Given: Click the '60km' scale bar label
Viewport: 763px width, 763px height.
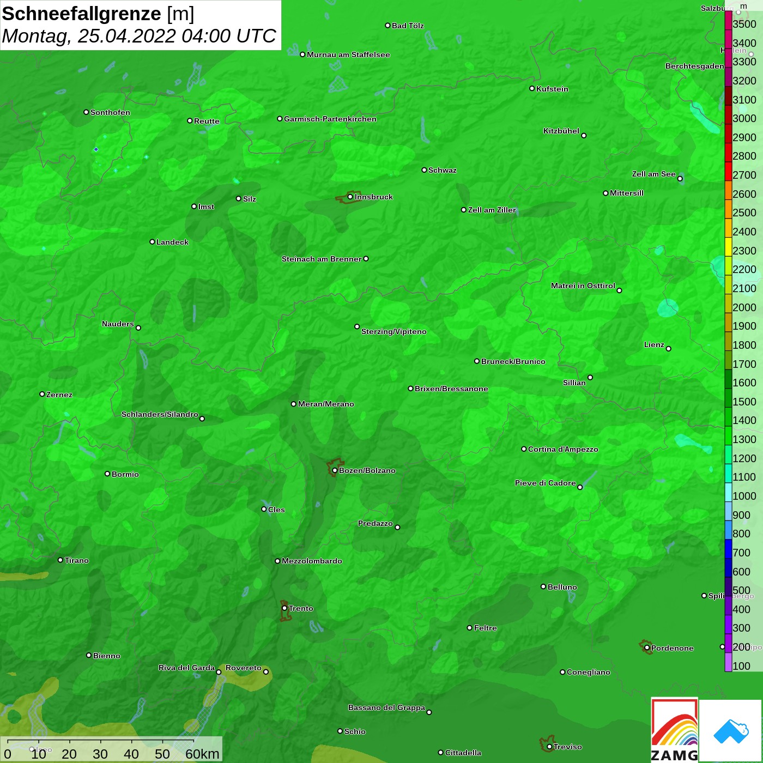Looking at the screenshot, I should click(x=202, y=754).
